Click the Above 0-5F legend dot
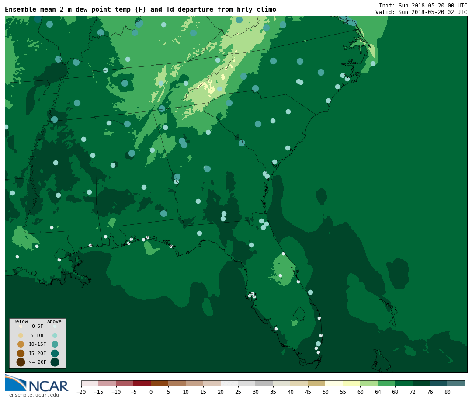Viewport: 472px width, 400px height. pyautogui.click(x=55, y=326)
